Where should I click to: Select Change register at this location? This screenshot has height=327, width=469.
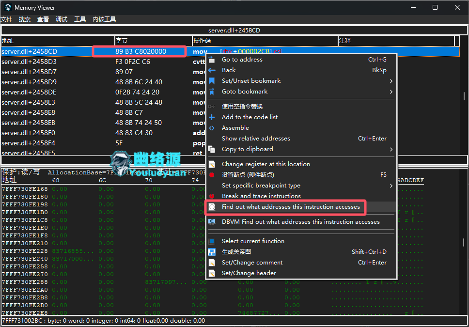click(266, 164)
